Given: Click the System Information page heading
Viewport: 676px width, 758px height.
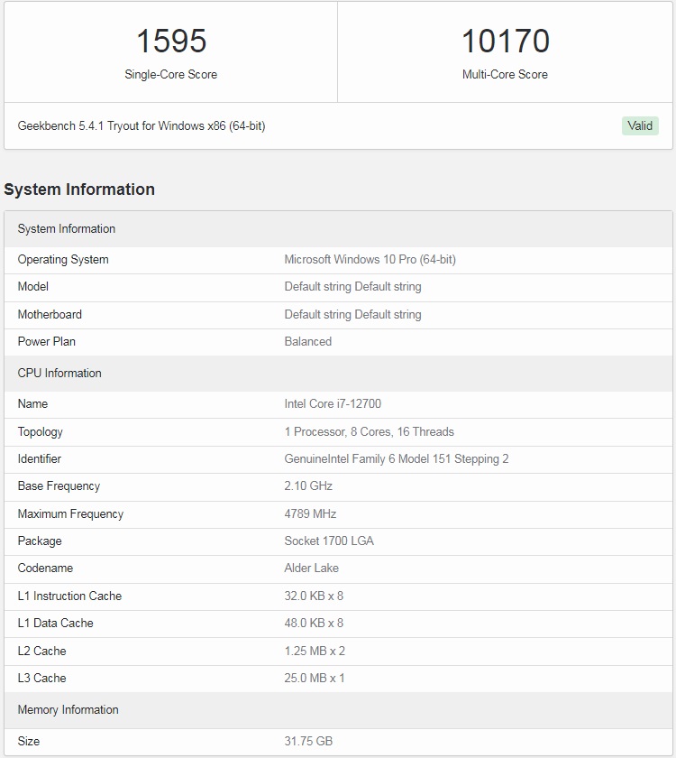Looking at the screenshot, I should point(79,189).
